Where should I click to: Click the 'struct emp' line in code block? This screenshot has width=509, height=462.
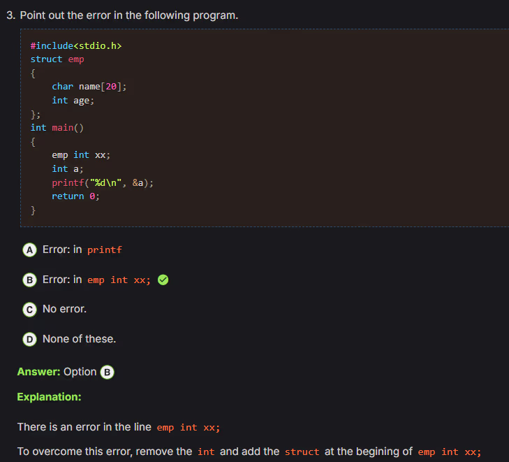[57, 59]
